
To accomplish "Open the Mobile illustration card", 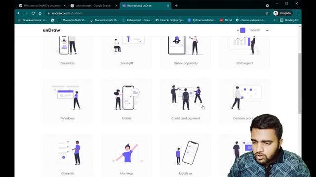I will click(x=127, y=101).
